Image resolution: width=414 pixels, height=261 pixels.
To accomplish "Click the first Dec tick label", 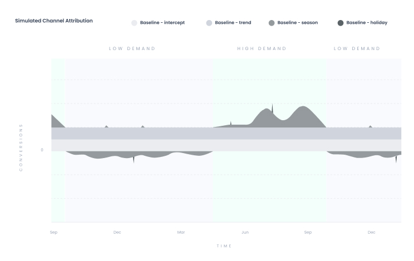I will (x=117, y=232).
